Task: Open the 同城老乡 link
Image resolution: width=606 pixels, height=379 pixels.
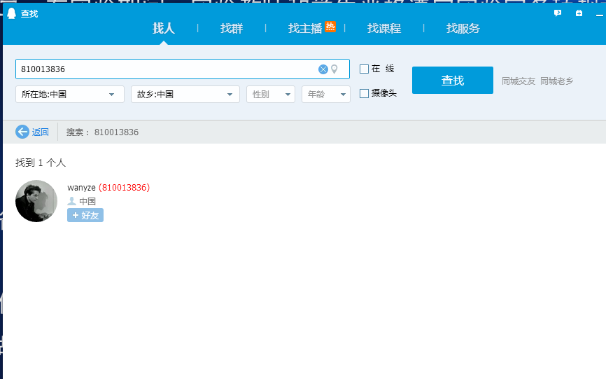Action: (556, 81)
